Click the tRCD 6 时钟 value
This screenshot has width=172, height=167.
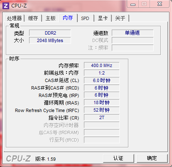coord(102,88)
